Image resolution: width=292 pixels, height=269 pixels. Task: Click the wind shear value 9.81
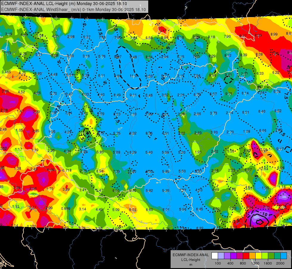(228, 75)
